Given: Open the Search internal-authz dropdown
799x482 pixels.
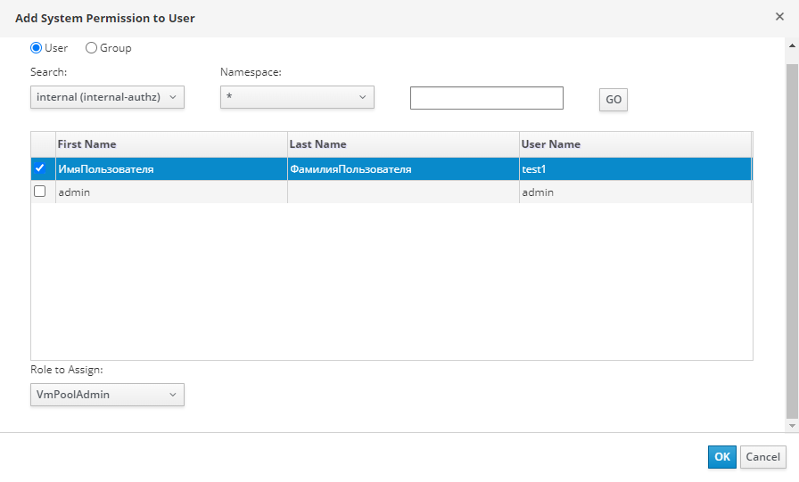Looking at the screenshot, I should click(107, 97).
